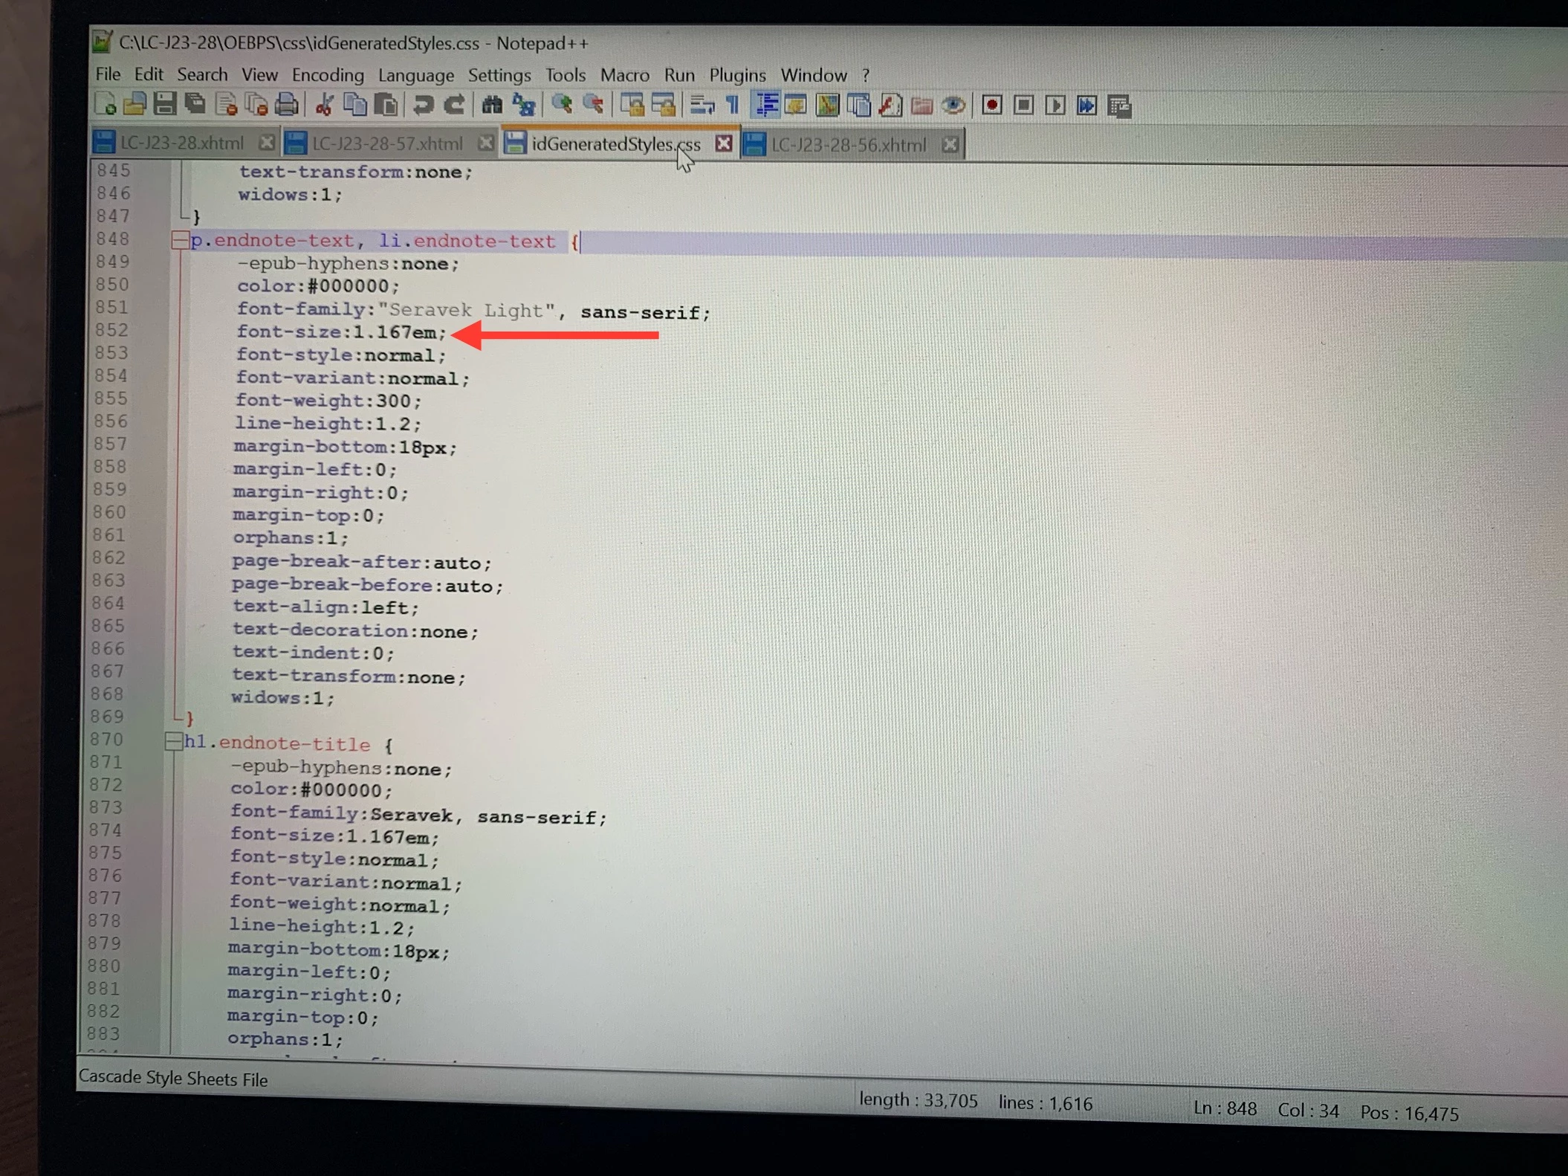Screen dimensions: 1568x1176
Task: Close the idGeneratedStyles.css tab
Action: (x=723, y=143)
